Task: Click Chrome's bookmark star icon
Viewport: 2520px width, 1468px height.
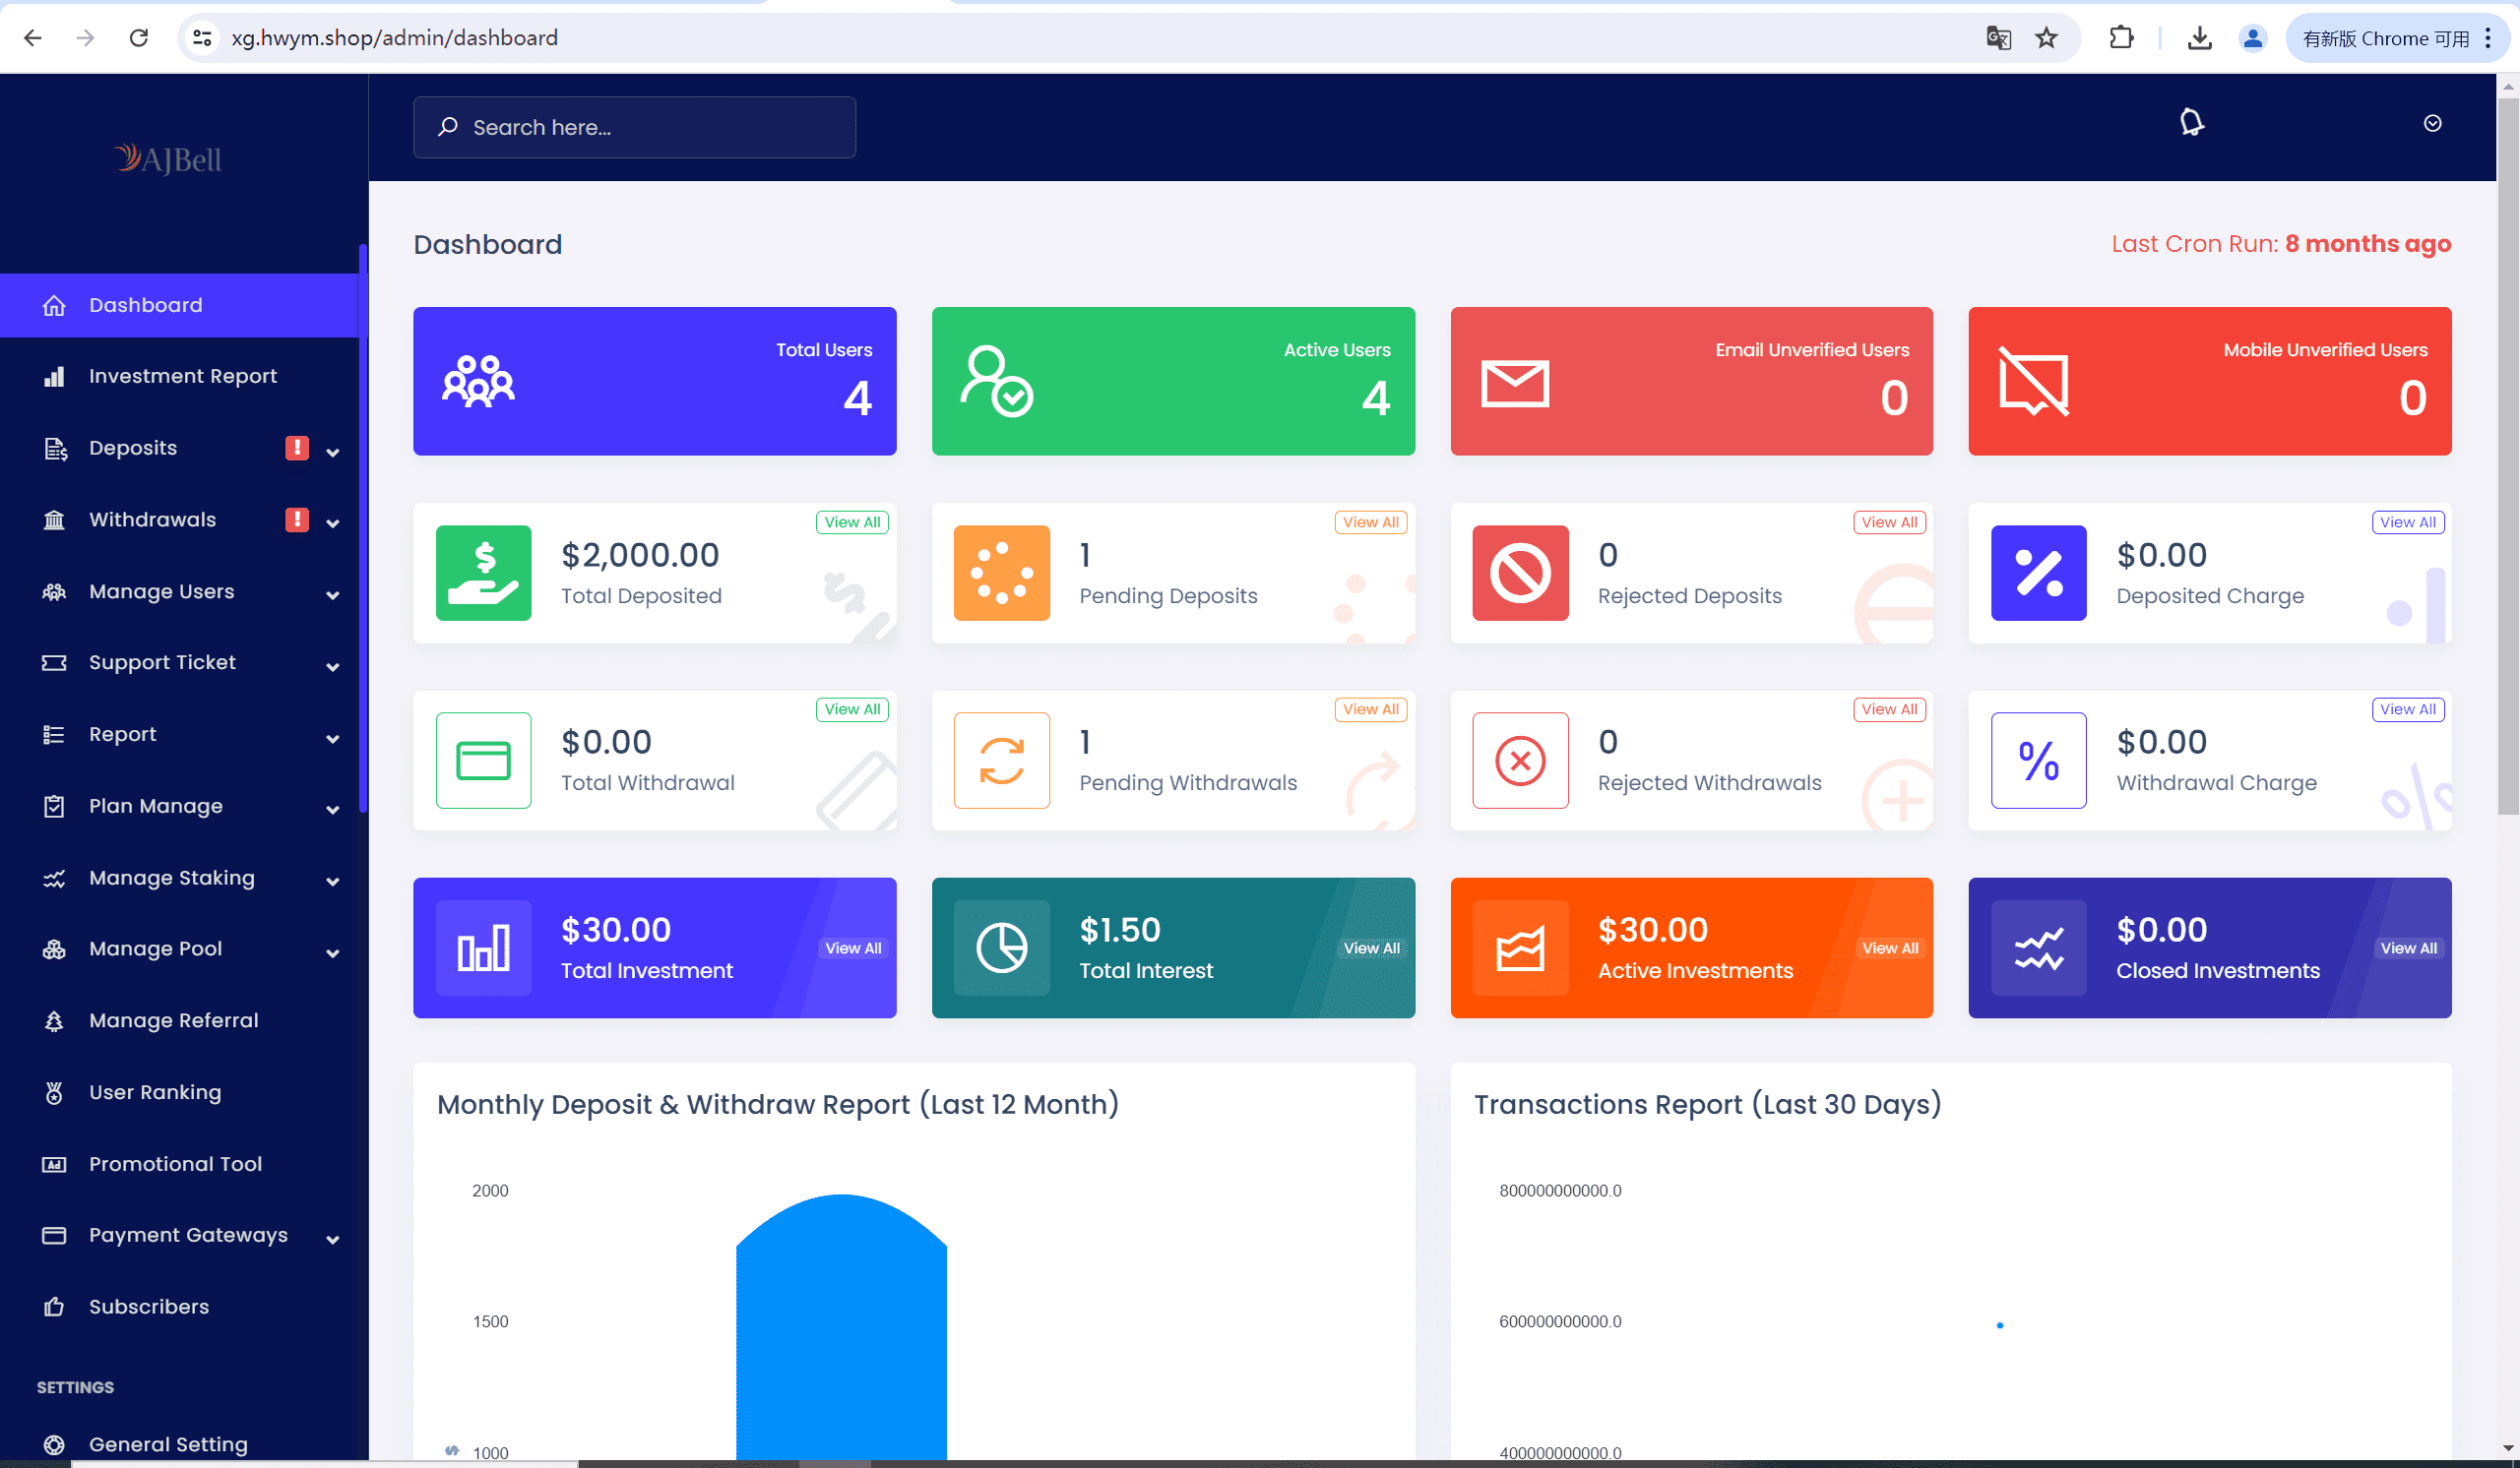Action: tap(2046, 38)
